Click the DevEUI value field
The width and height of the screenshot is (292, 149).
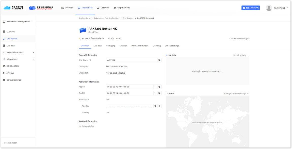(x=129, y=93)
